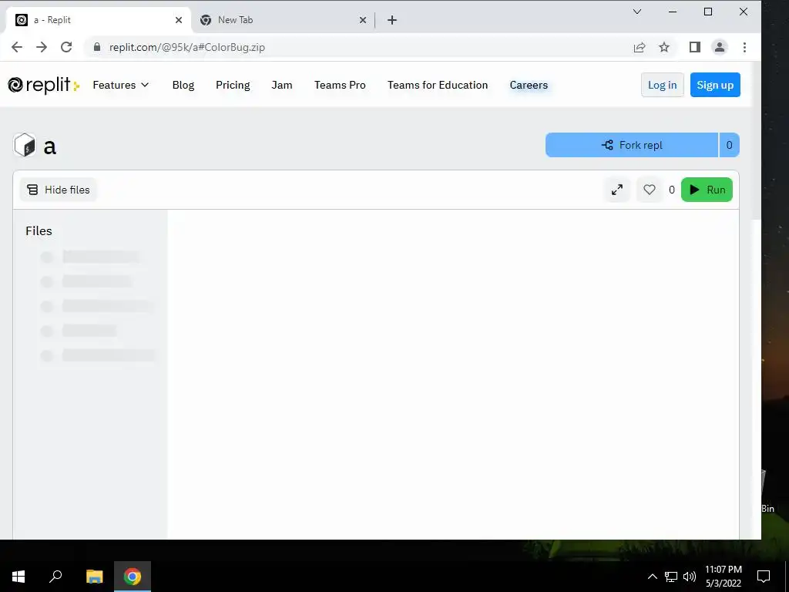Open the tab search dropdown
This screenshot has width=789, height=592.
[637, 12]
